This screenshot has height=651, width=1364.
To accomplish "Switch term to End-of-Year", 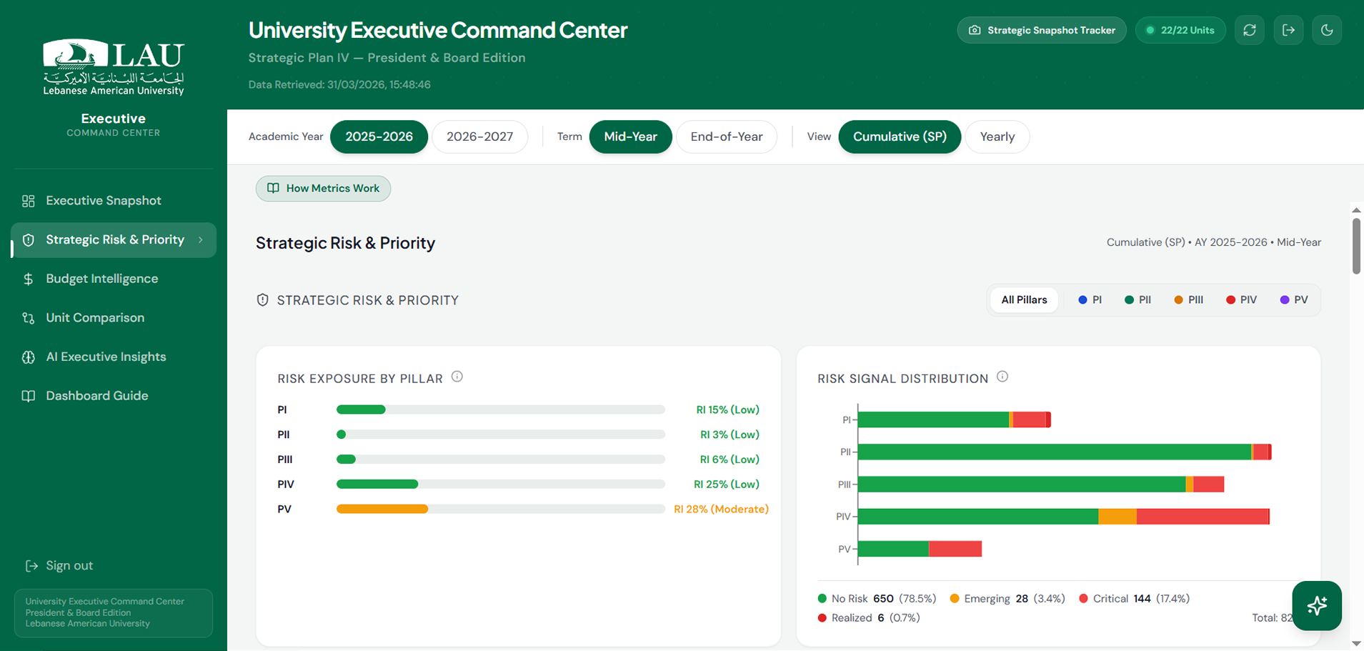I will pyautogui.click(x=726, y=136).
